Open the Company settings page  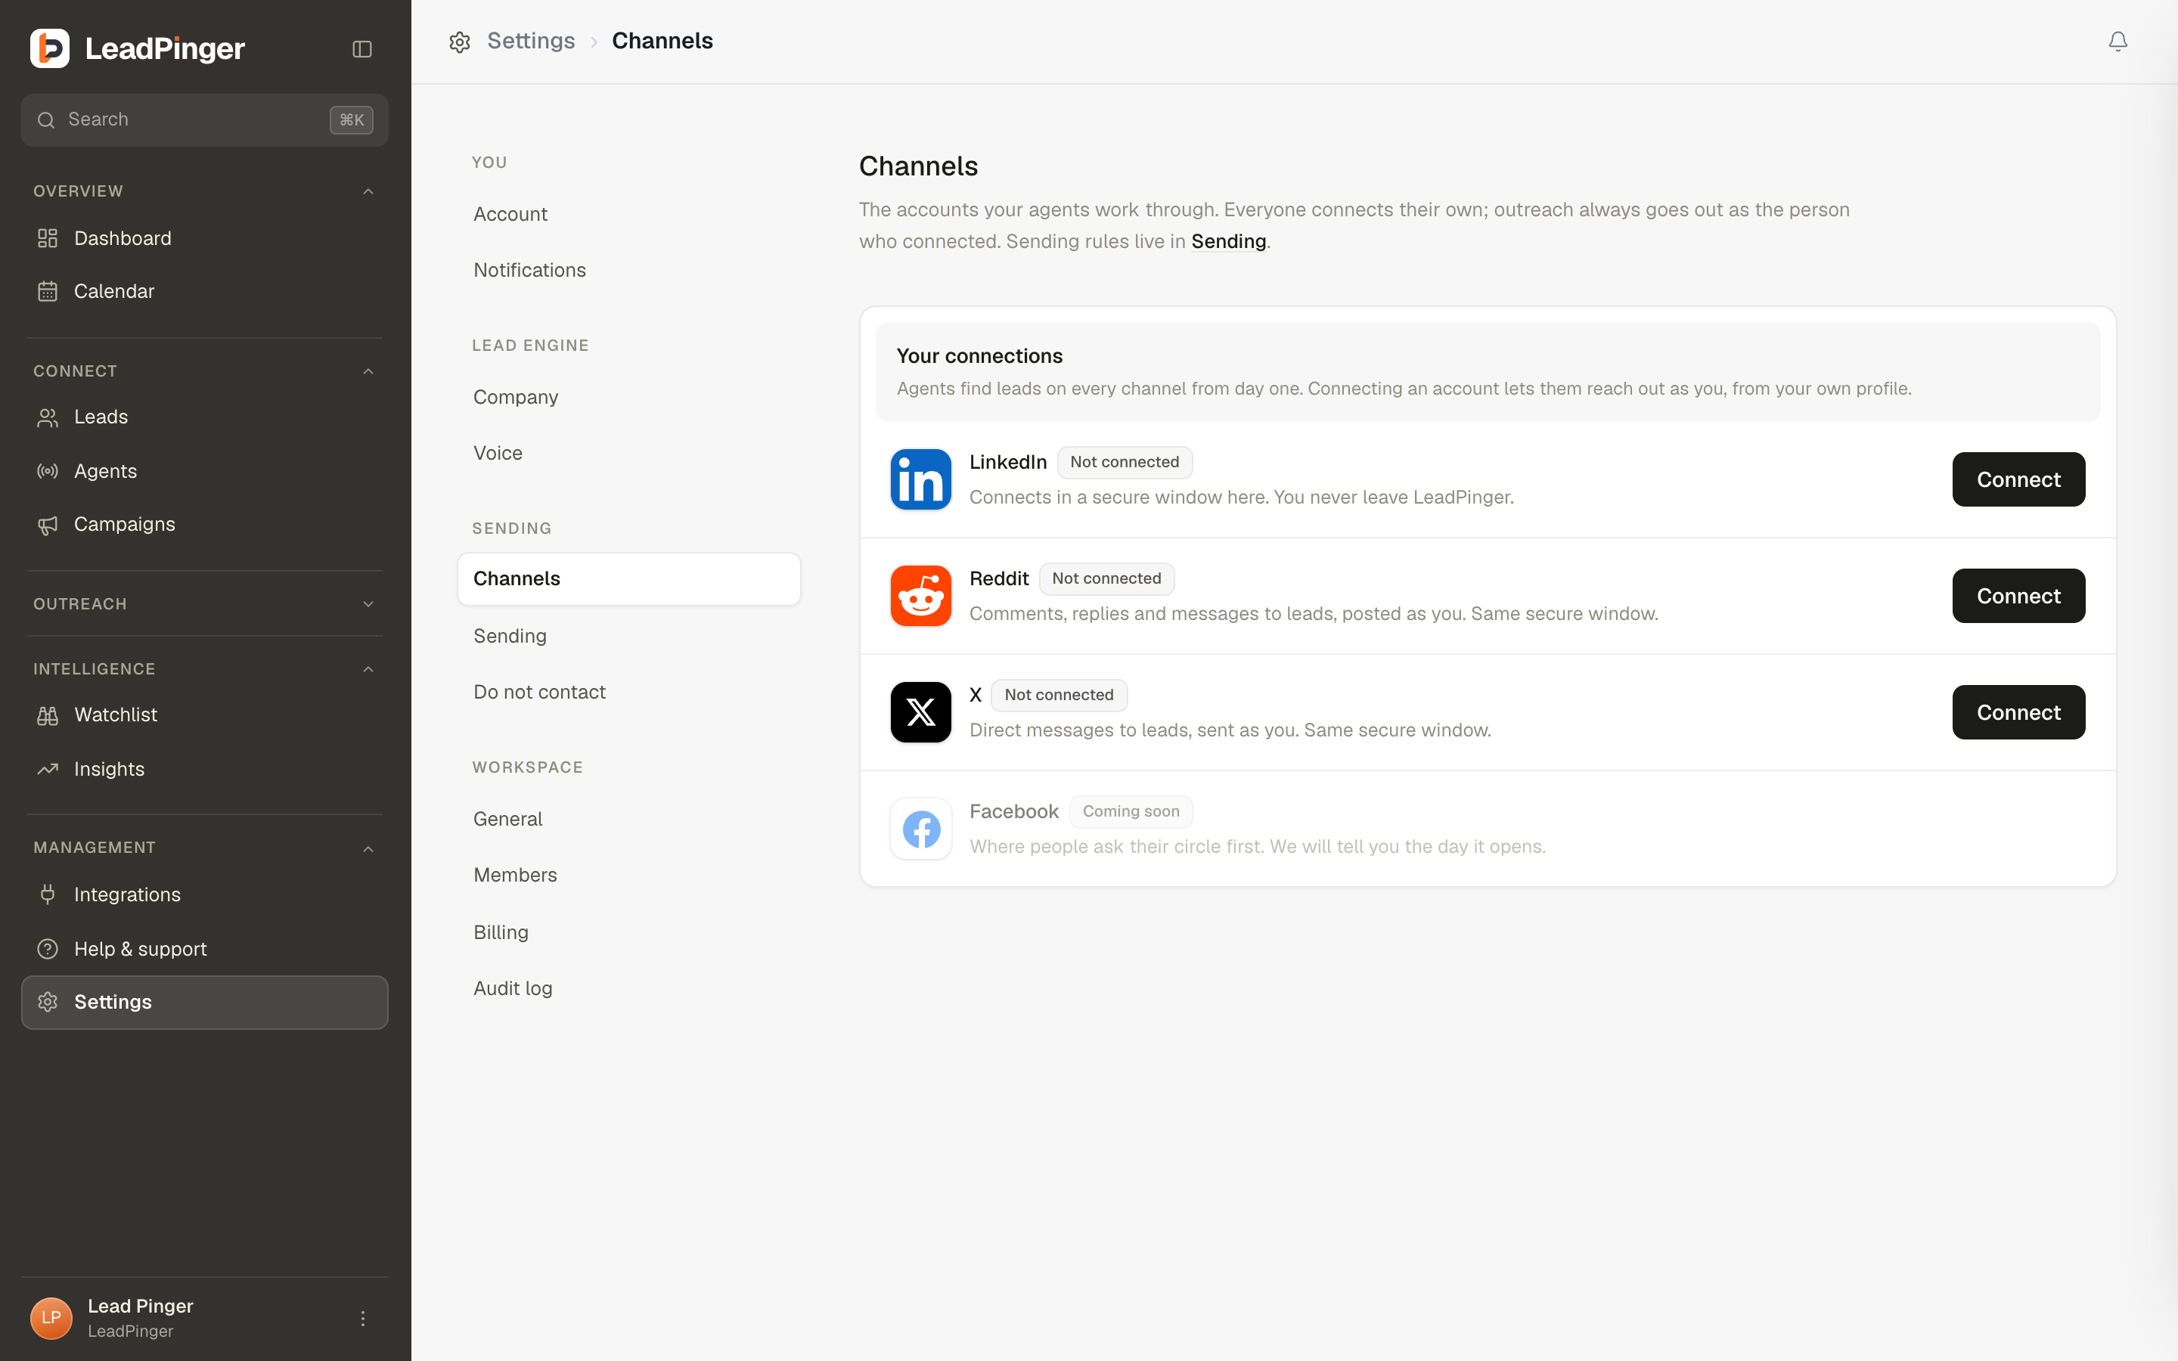pyautogui.click(x=628, y=397)
